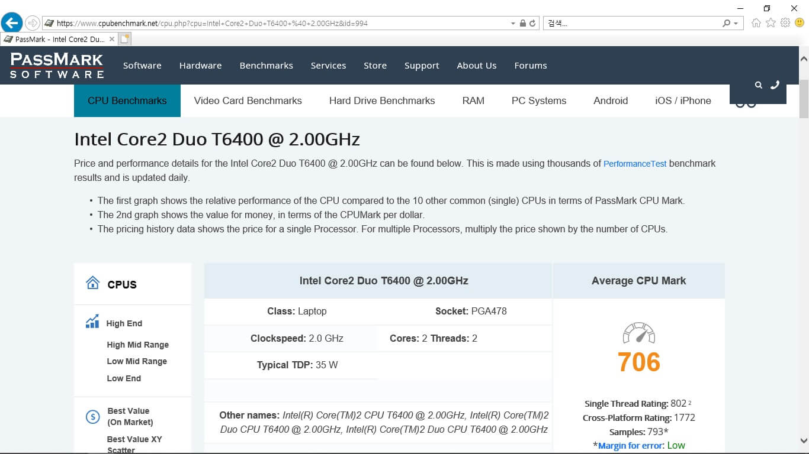This screenshot has height=454, width=809.
Task: Open Favorites star icon
Action: (771, 23)
